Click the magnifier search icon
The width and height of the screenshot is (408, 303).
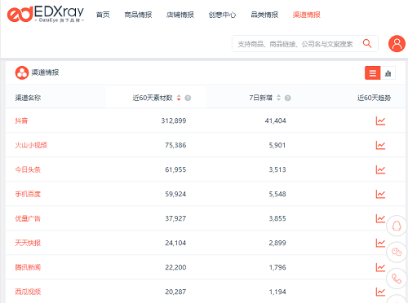tap(367, 43)
